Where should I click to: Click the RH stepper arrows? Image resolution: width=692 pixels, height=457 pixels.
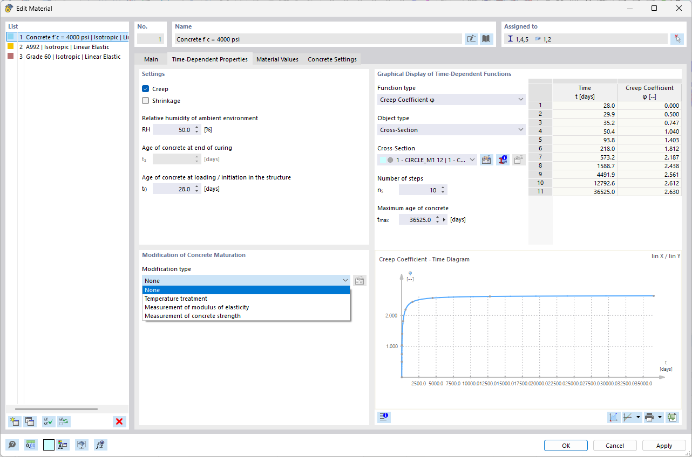coord(197,130)
